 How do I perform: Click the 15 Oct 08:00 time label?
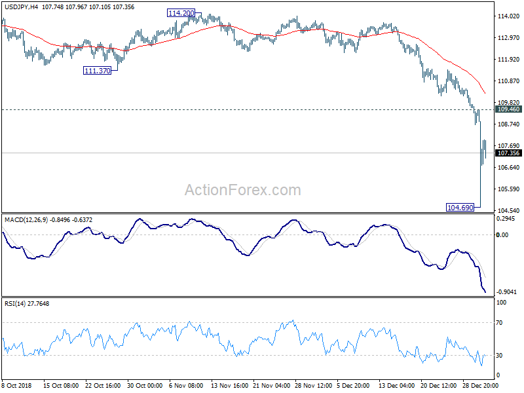(61, 385)
